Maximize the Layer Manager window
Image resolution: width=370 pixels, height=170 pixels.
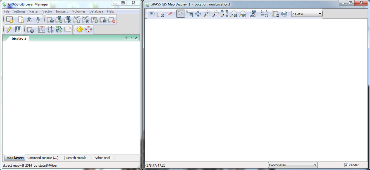point(123,3)
